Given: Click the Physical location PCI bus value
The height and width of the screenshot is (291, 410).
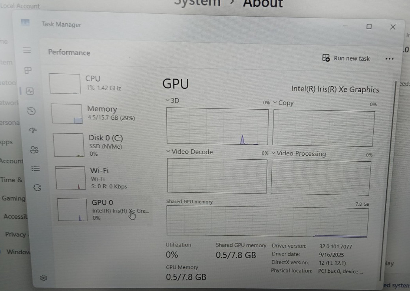Looking at the screenshot, I should click(340, 271).
